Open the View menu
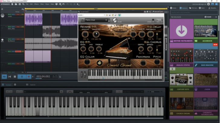Viewport: 220px width, 123px height. coord(42,4)
